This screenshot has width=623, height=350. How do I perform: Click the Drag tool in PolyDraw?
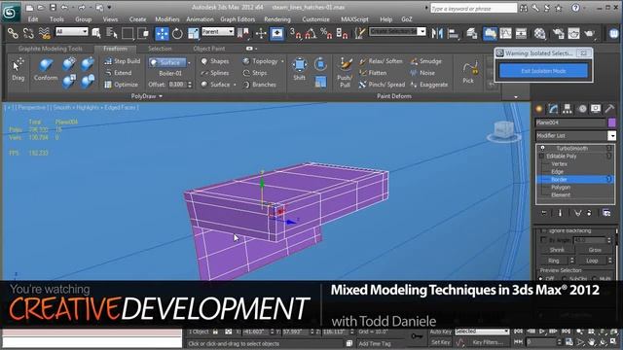18,70
